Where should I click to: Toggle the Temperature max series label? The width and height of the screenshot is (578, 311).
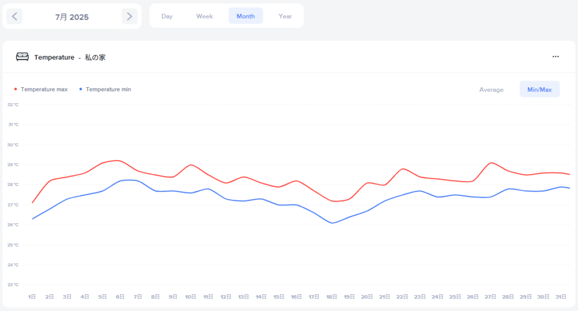[44, 90]
